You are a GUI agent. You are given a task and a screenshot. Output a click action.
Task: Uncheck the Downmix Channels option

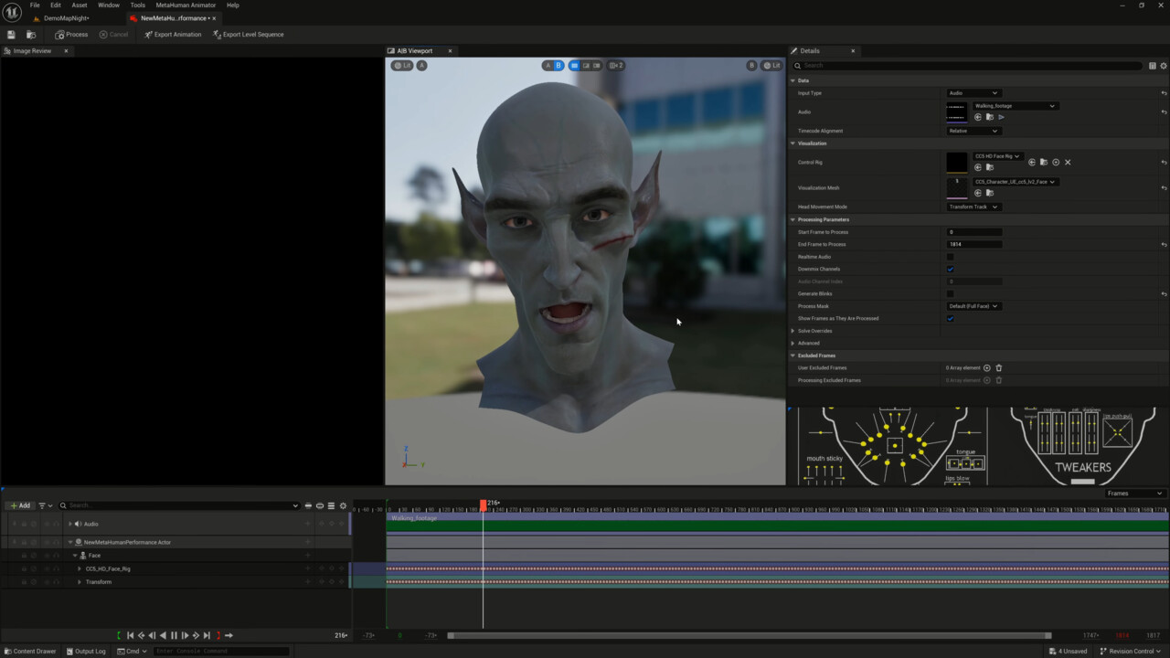(950, 270)
